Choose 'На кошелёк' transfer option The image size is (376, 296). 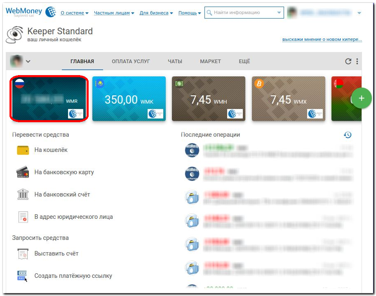click(x=51, y=150)
